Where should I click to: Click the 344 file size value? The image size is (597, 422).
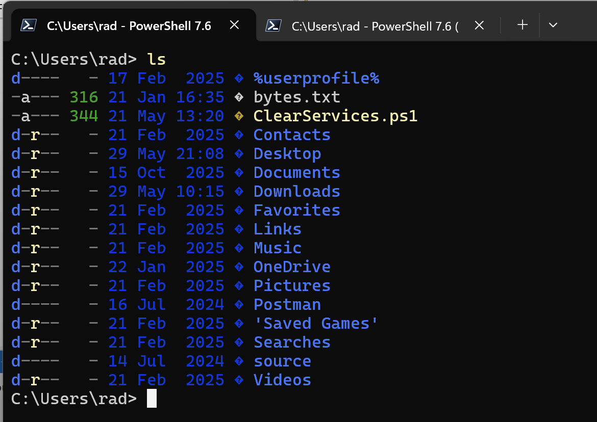(x=84, y=116)
